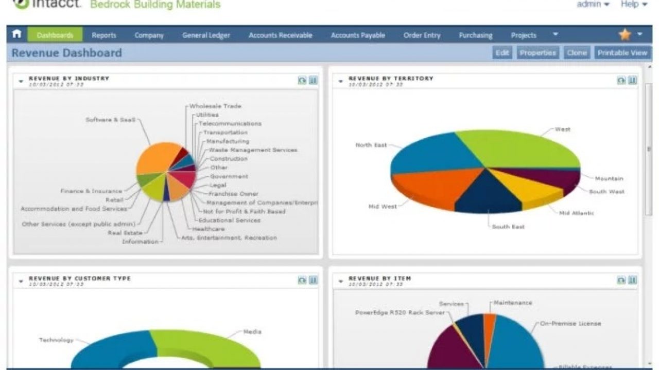Collapse the Revenue by Customer Type panel
The width and height of the screenshot is (659, 370).
coord(21,281)
